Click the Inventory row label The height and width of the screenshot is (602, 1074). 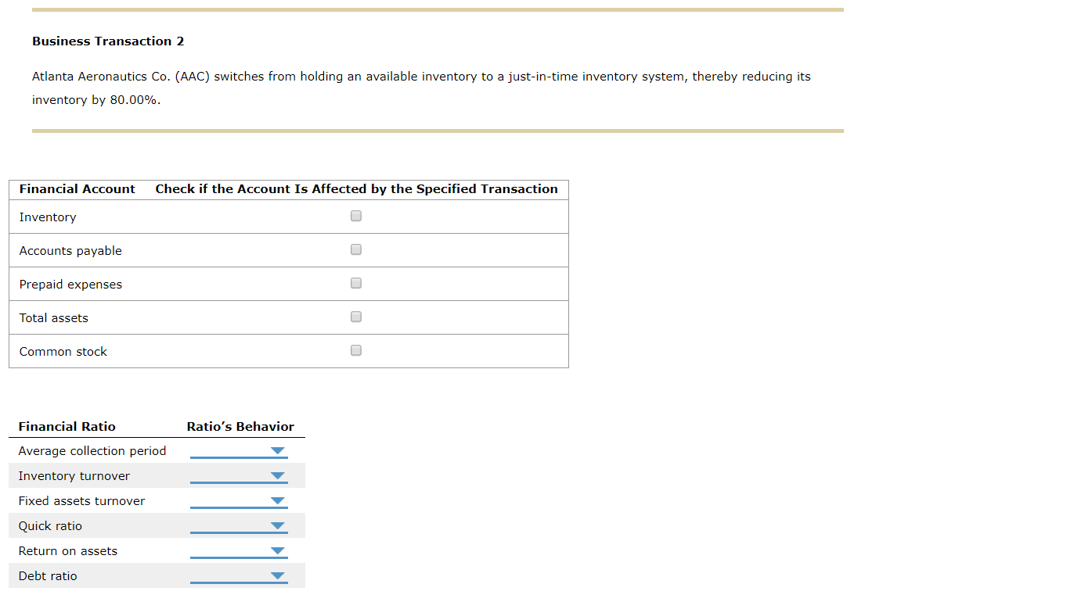(48, 217)
